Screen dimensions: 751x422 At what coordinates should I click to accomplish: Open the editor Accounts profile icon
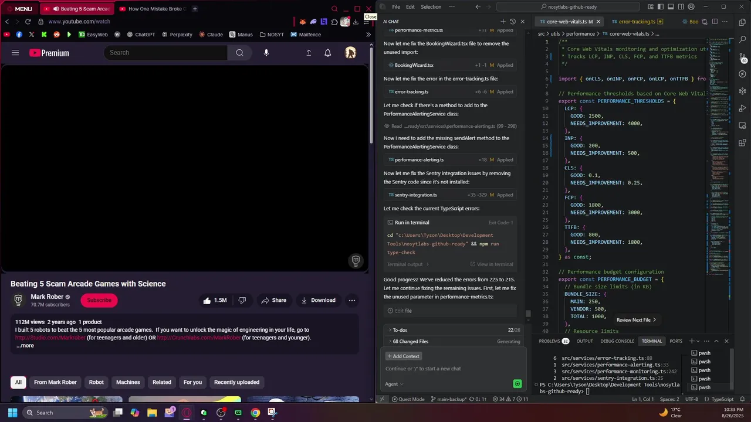pos(691,7)
